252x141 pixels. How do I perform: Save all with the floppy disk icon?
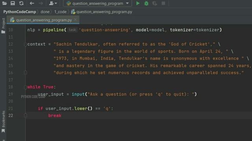[x=13, y=3]
